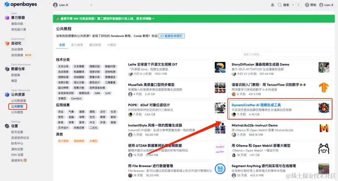338x181 pixels.
Task: Open SSH 设置 in the sidebar
Action: tap(17, 155)
